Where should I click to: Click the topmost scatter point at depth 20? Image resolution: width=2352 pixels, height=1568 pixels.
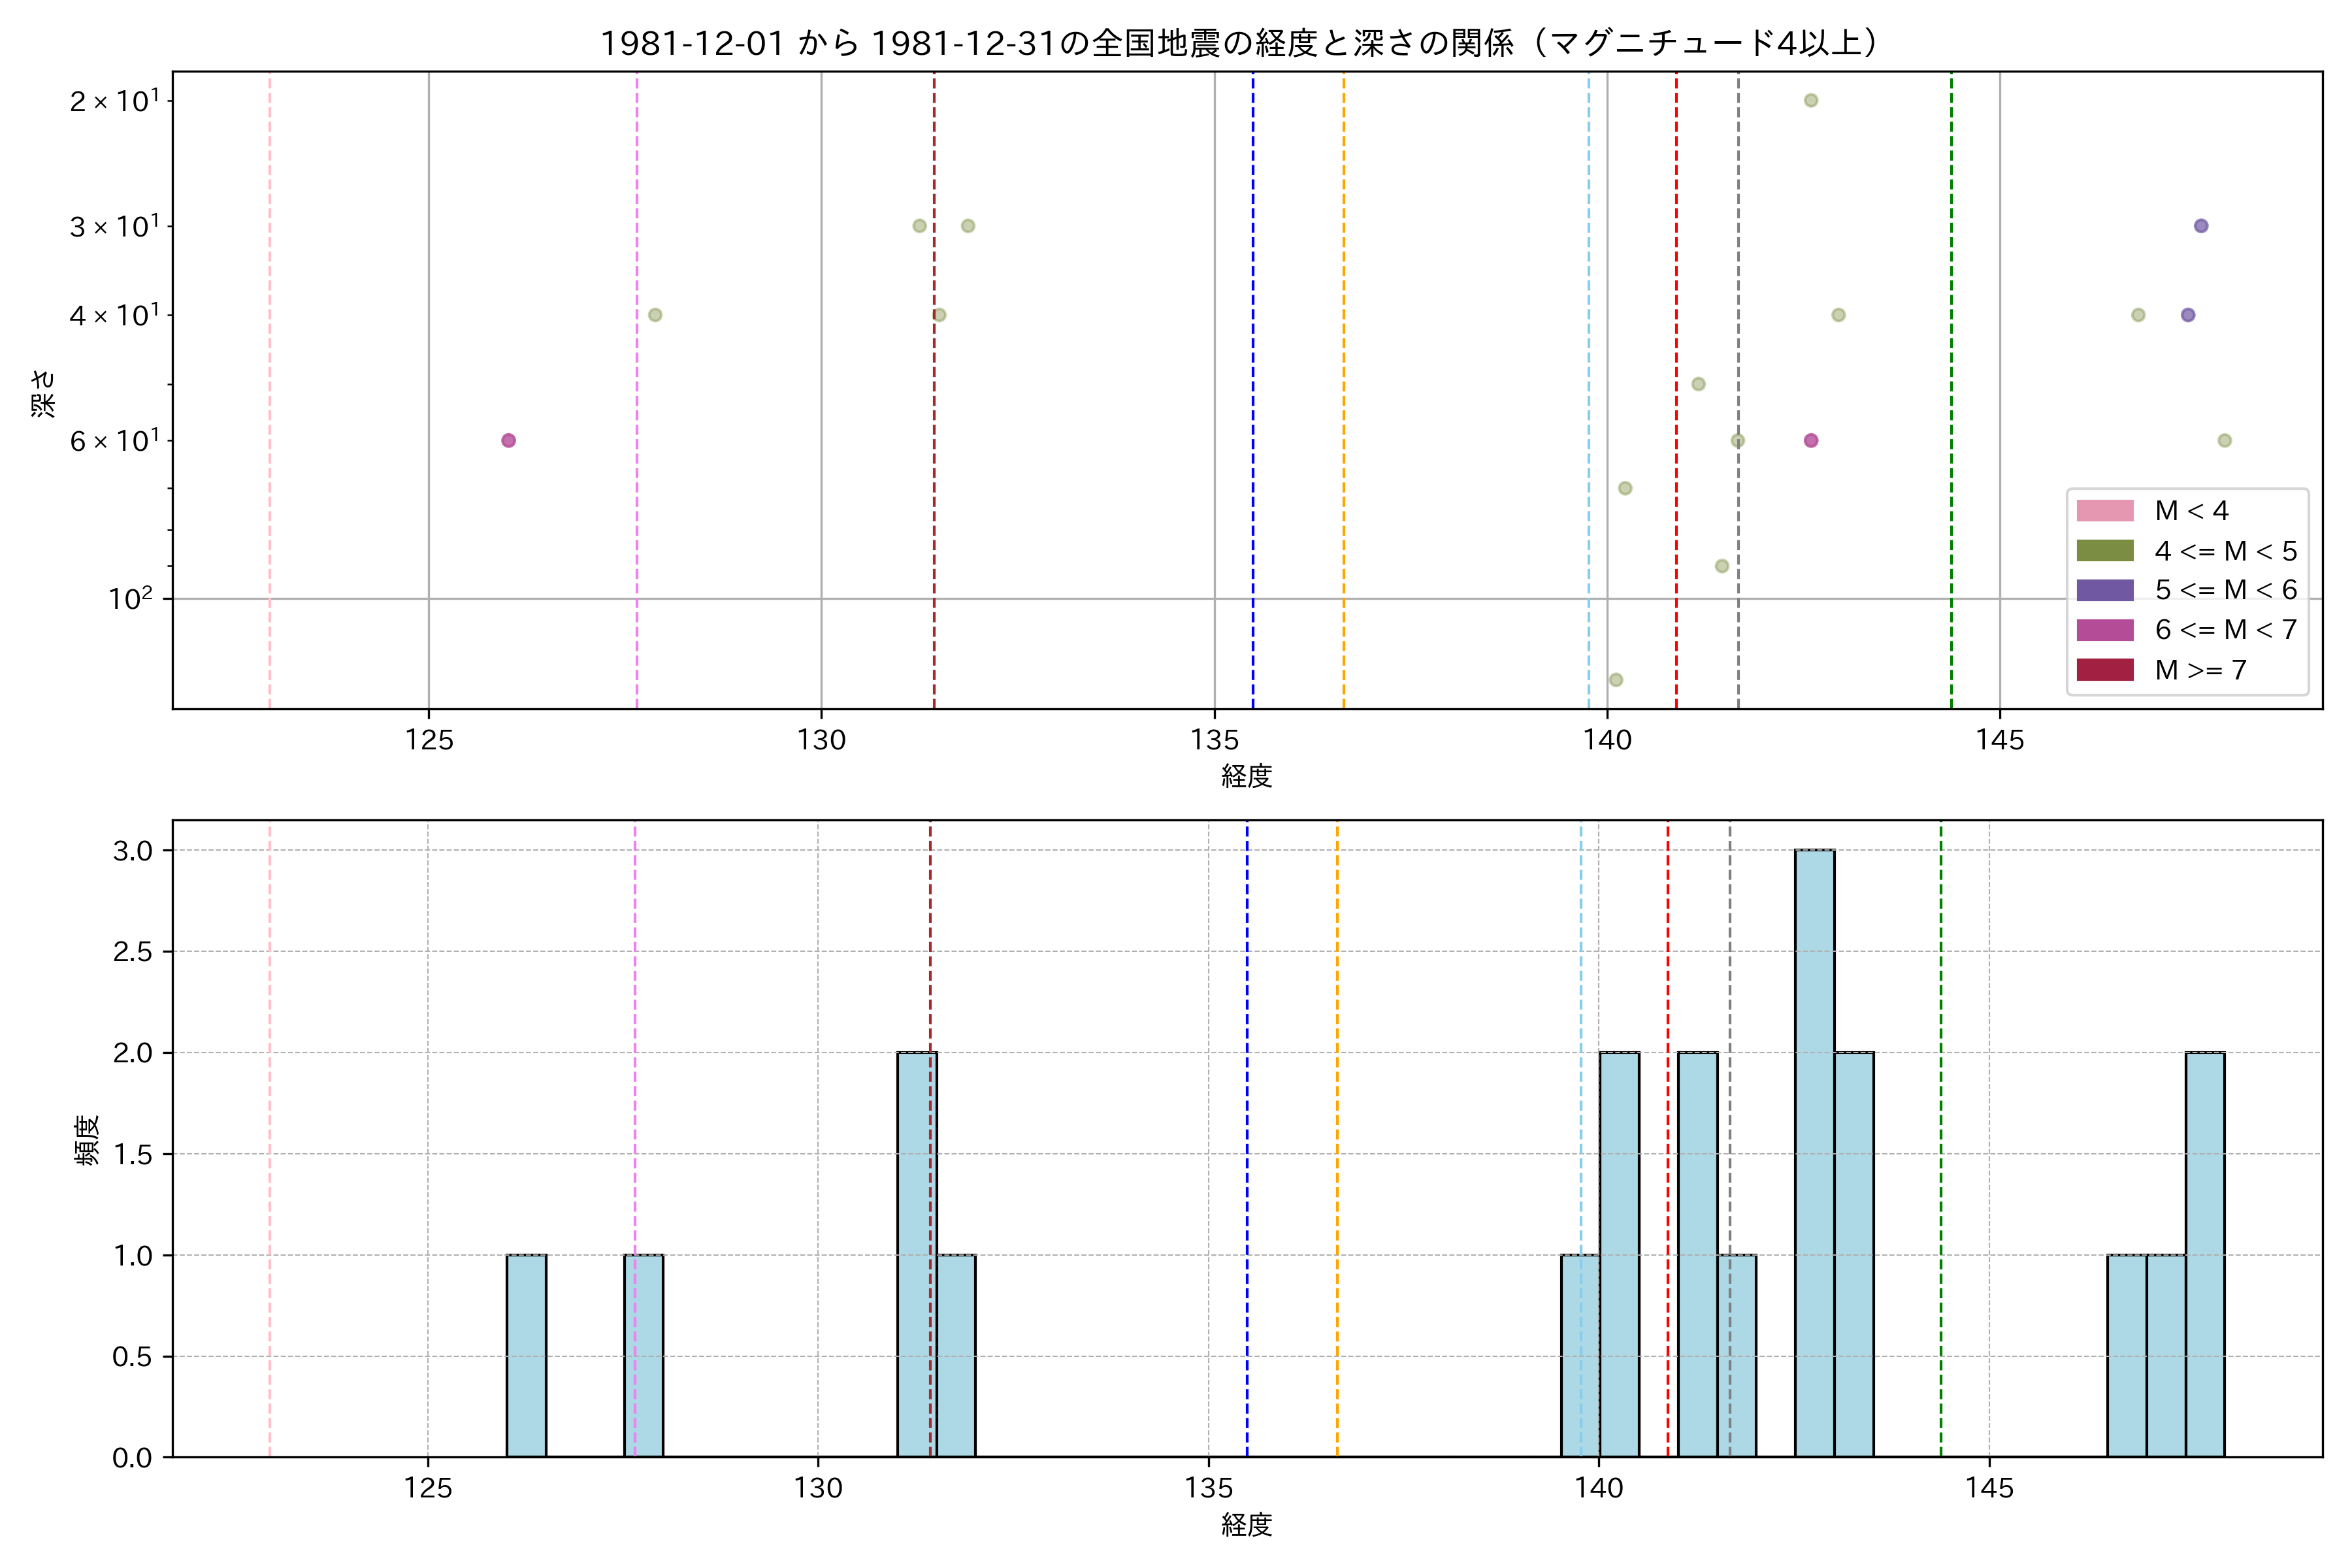click(1811, 100)
